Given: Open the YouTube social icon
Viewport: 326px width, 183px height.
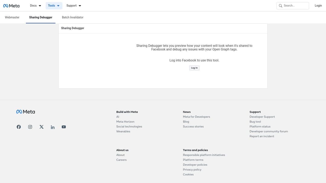Looking at the screenshot, I should coord(64,127).
